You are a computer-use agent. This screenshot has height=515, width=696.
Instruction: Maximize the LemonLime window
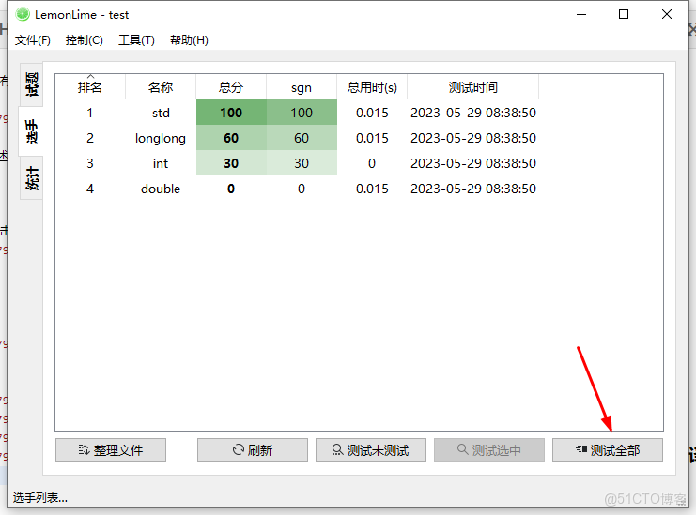(x=624, y=15)
